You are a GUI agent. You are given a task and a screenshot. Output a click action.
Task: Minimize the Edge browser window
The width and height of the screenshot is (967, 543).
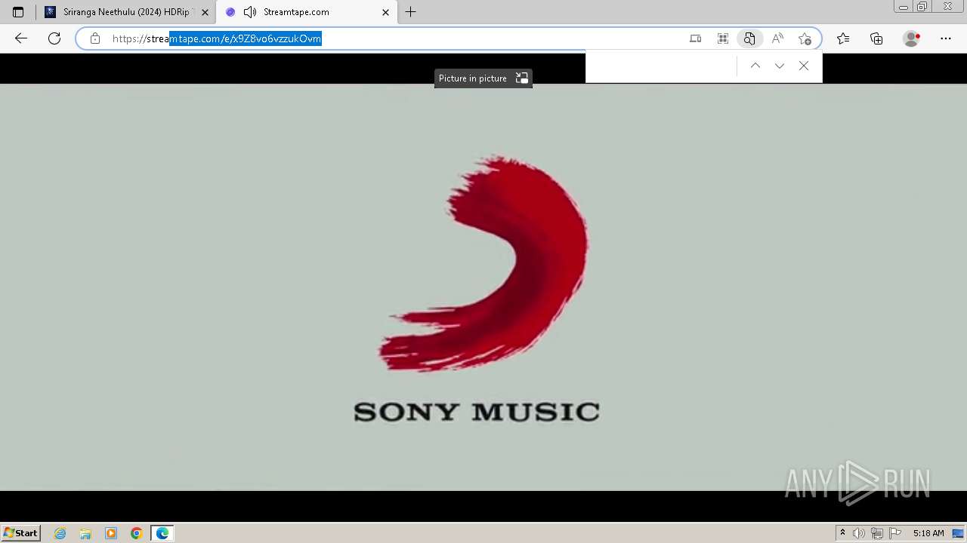tap(904, 7)
